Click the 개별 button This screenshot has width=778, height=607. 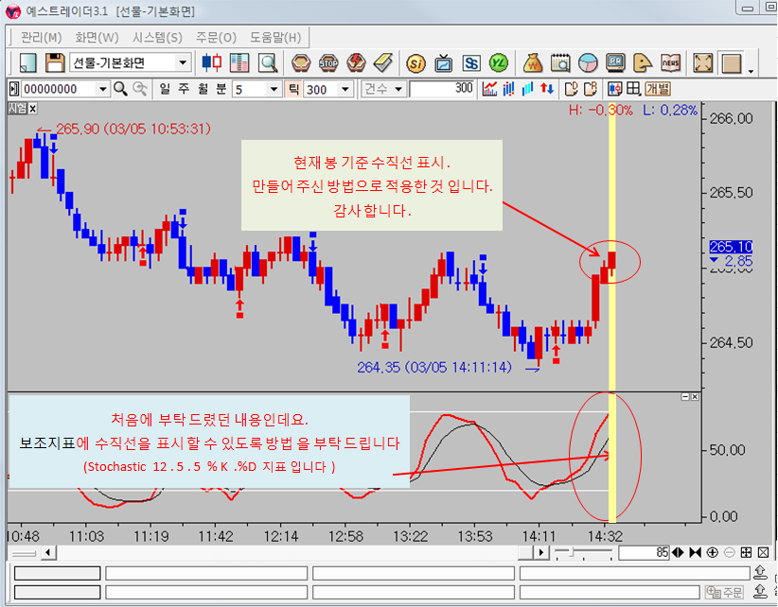(657, 89)
